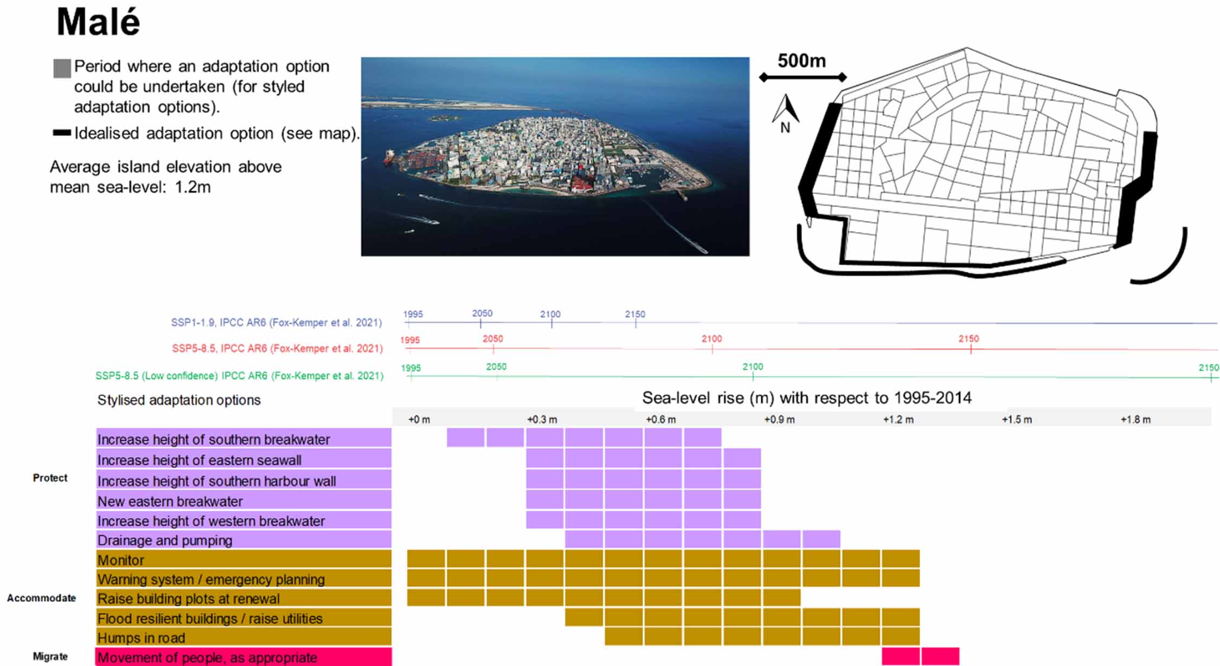Click the aerial photo of Malé island
Screen dimensions: 1220x666
coord(555,156)
